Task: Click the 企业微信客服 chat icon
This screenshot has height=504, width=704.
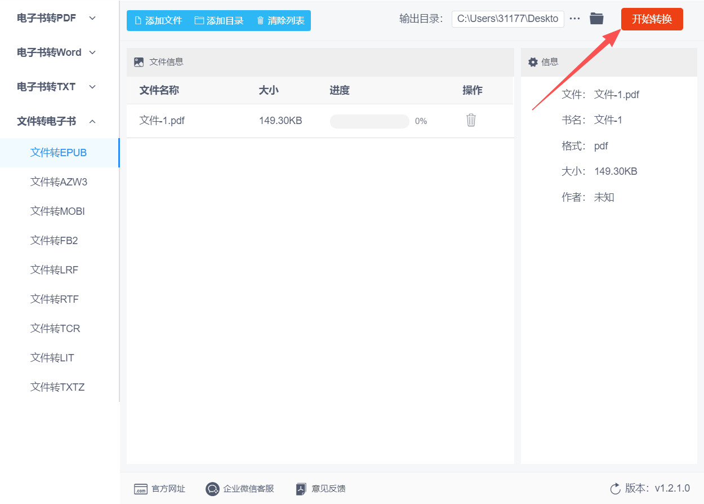Action: click(212, 489)
